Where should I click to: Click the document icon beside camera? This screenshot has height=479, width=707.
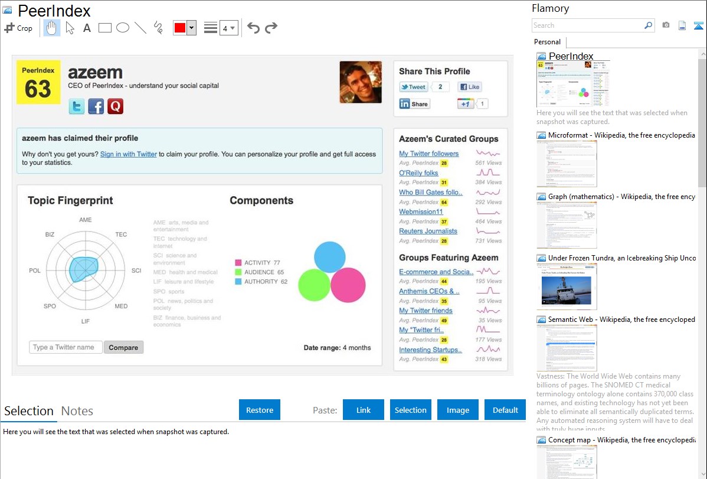point(682,25)
